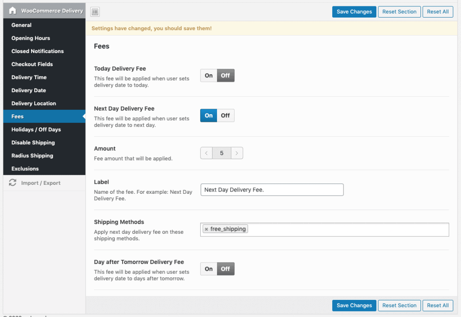Remove the free_shipping tag

coord(206,229)
